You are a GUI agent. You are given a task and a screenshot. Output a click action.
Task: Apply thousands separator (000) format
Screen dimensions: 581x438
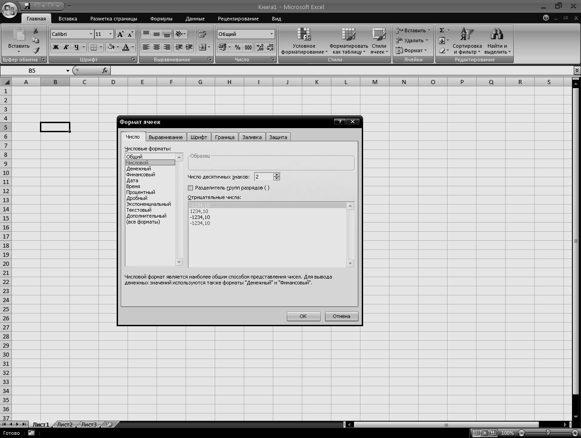[x=248, y=47]
